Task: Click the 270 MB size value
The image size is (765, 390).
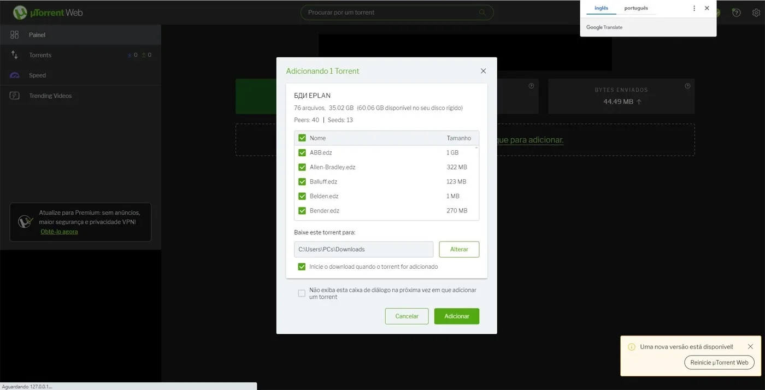Action: 457,210
